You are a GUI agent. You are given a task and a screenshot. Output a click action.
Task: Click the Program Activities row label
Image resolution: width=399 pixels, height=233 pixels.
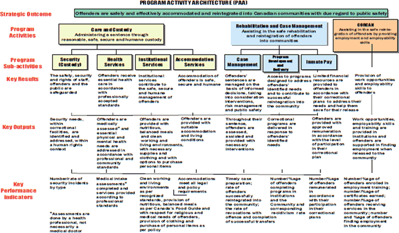[22, 32]
